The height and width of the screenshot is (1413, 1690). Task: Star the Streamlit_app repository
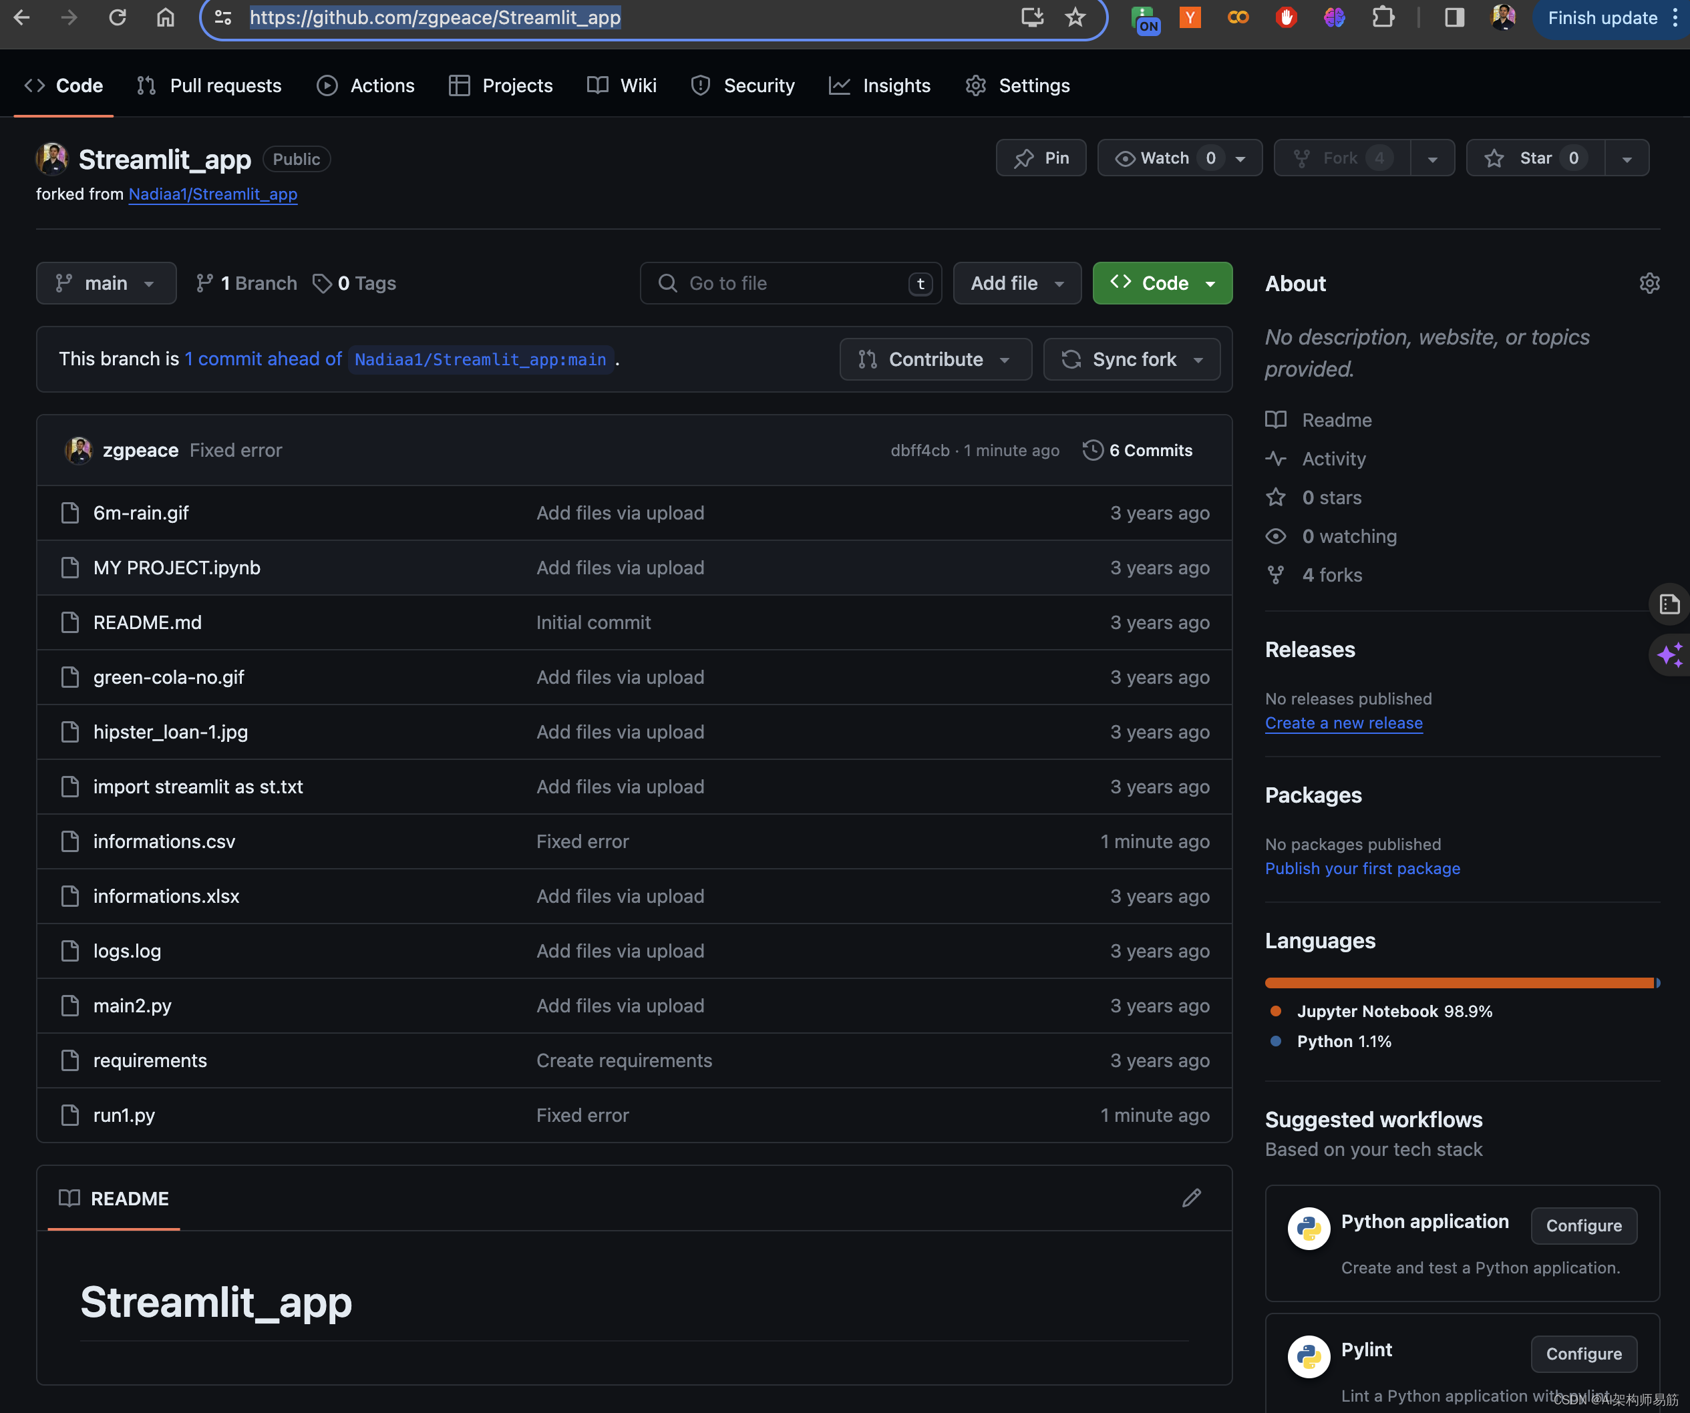pyautogui.click(x=1536, y=158)
